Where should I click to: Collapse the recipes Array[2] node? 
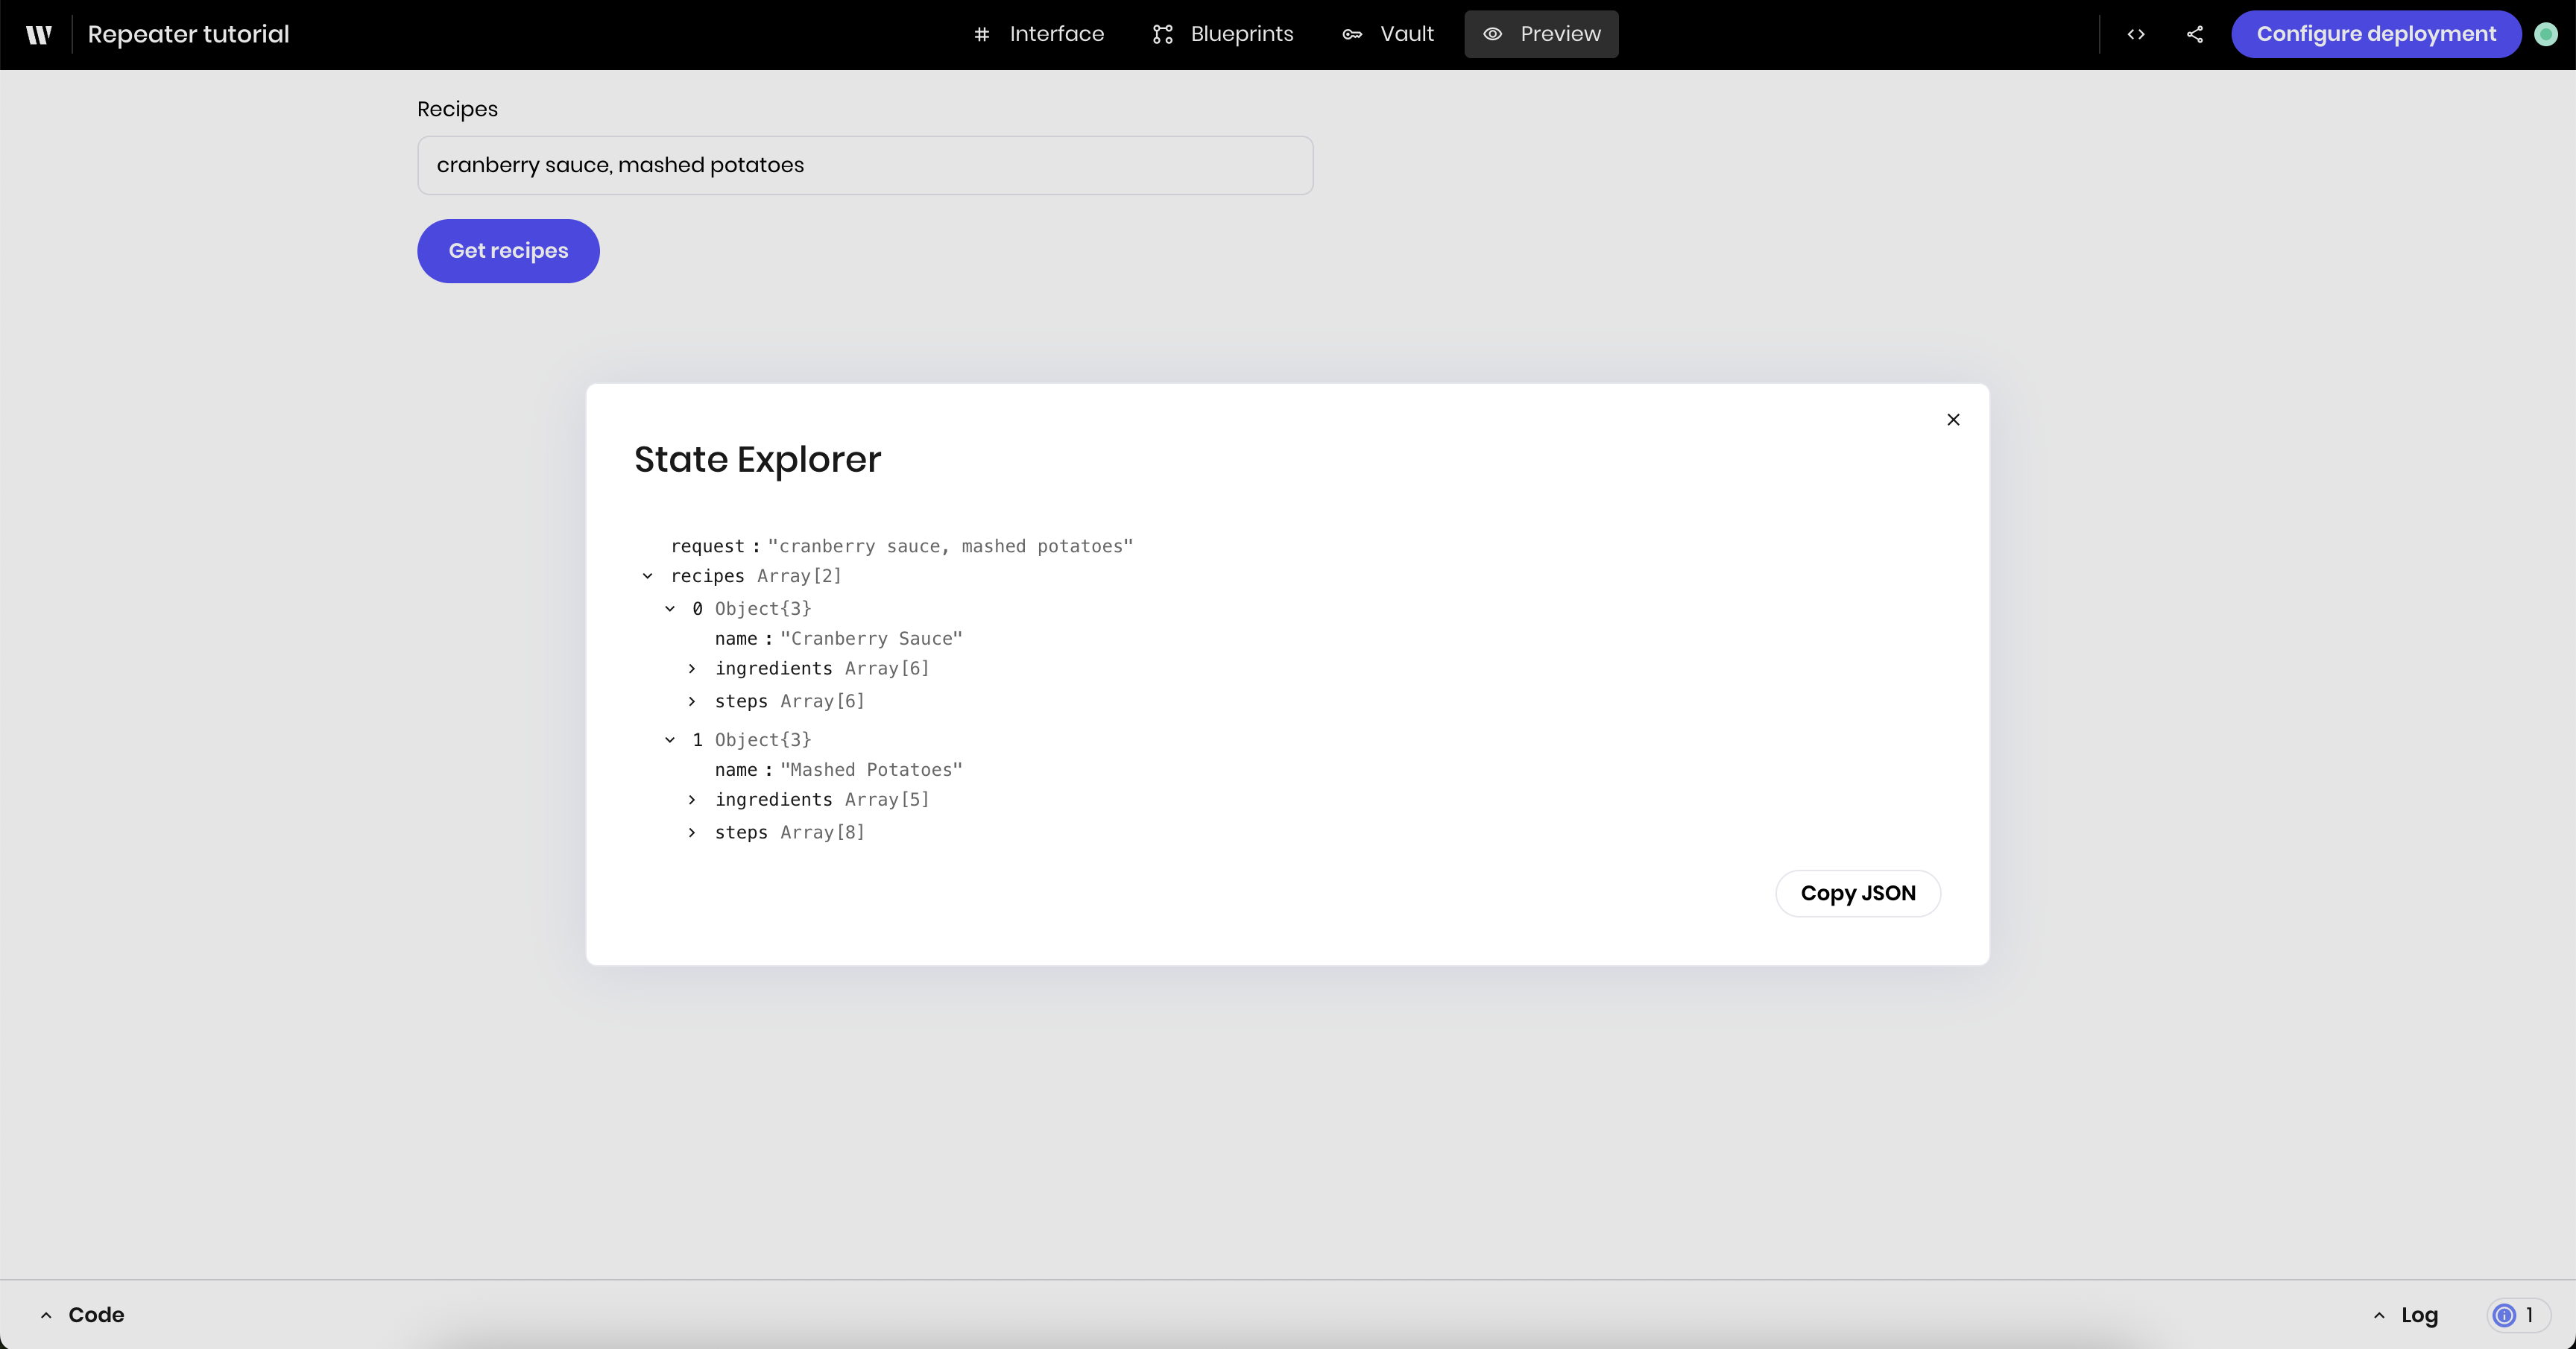(x=648, y=576)
